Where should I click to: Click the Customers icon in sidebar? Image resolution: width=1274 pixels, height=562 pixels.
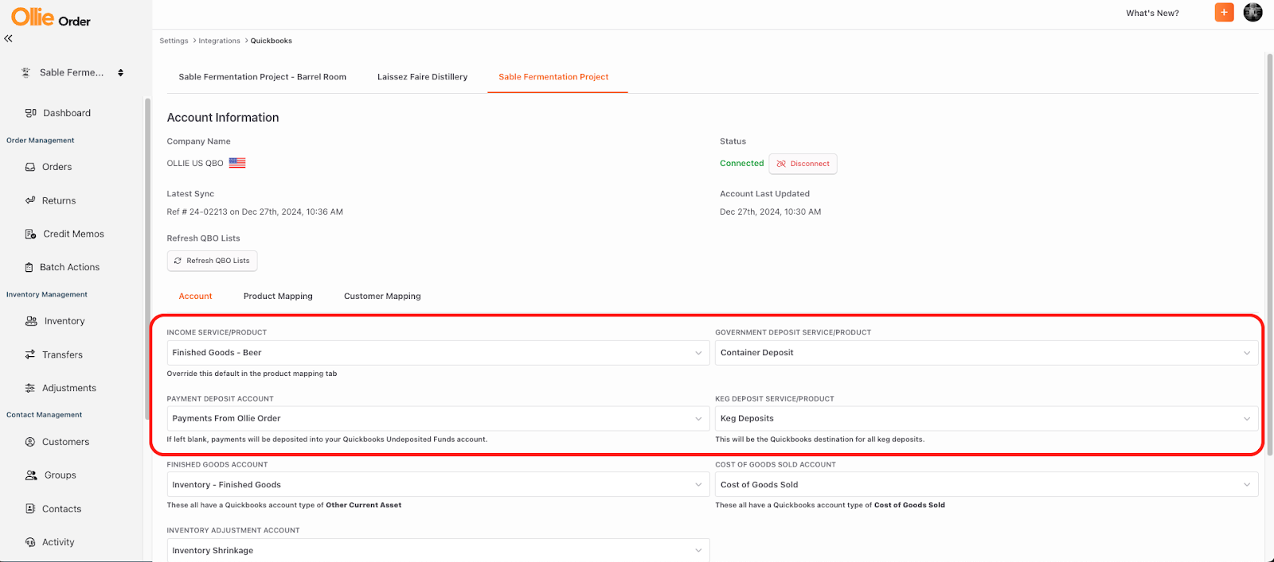click(30, 442)
